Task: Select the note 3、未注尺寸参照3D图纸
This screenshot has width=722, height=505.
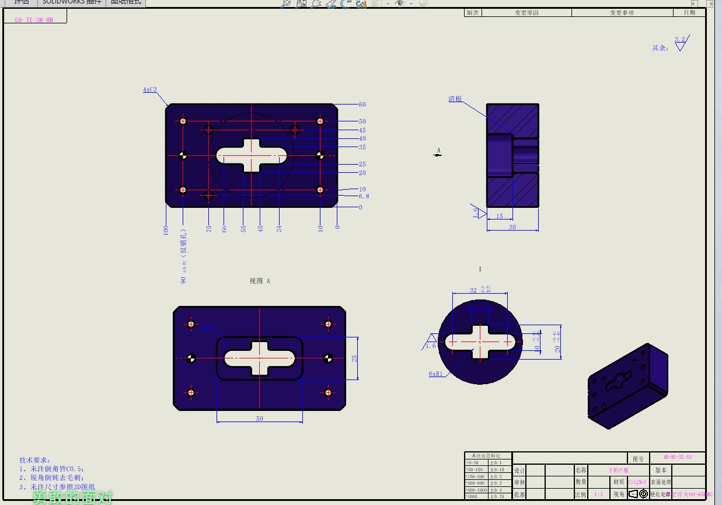Action: click(57, 486)
